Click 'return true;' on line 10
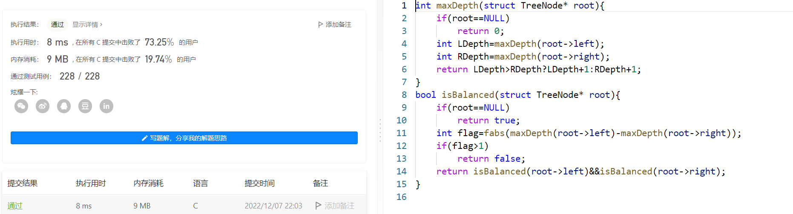The image size is (793, 214). point(489,120)
